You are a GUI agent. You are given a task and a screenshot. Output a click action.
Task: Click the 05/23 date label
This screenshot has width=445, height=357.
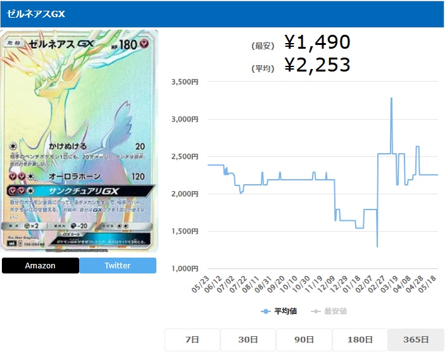201,284
